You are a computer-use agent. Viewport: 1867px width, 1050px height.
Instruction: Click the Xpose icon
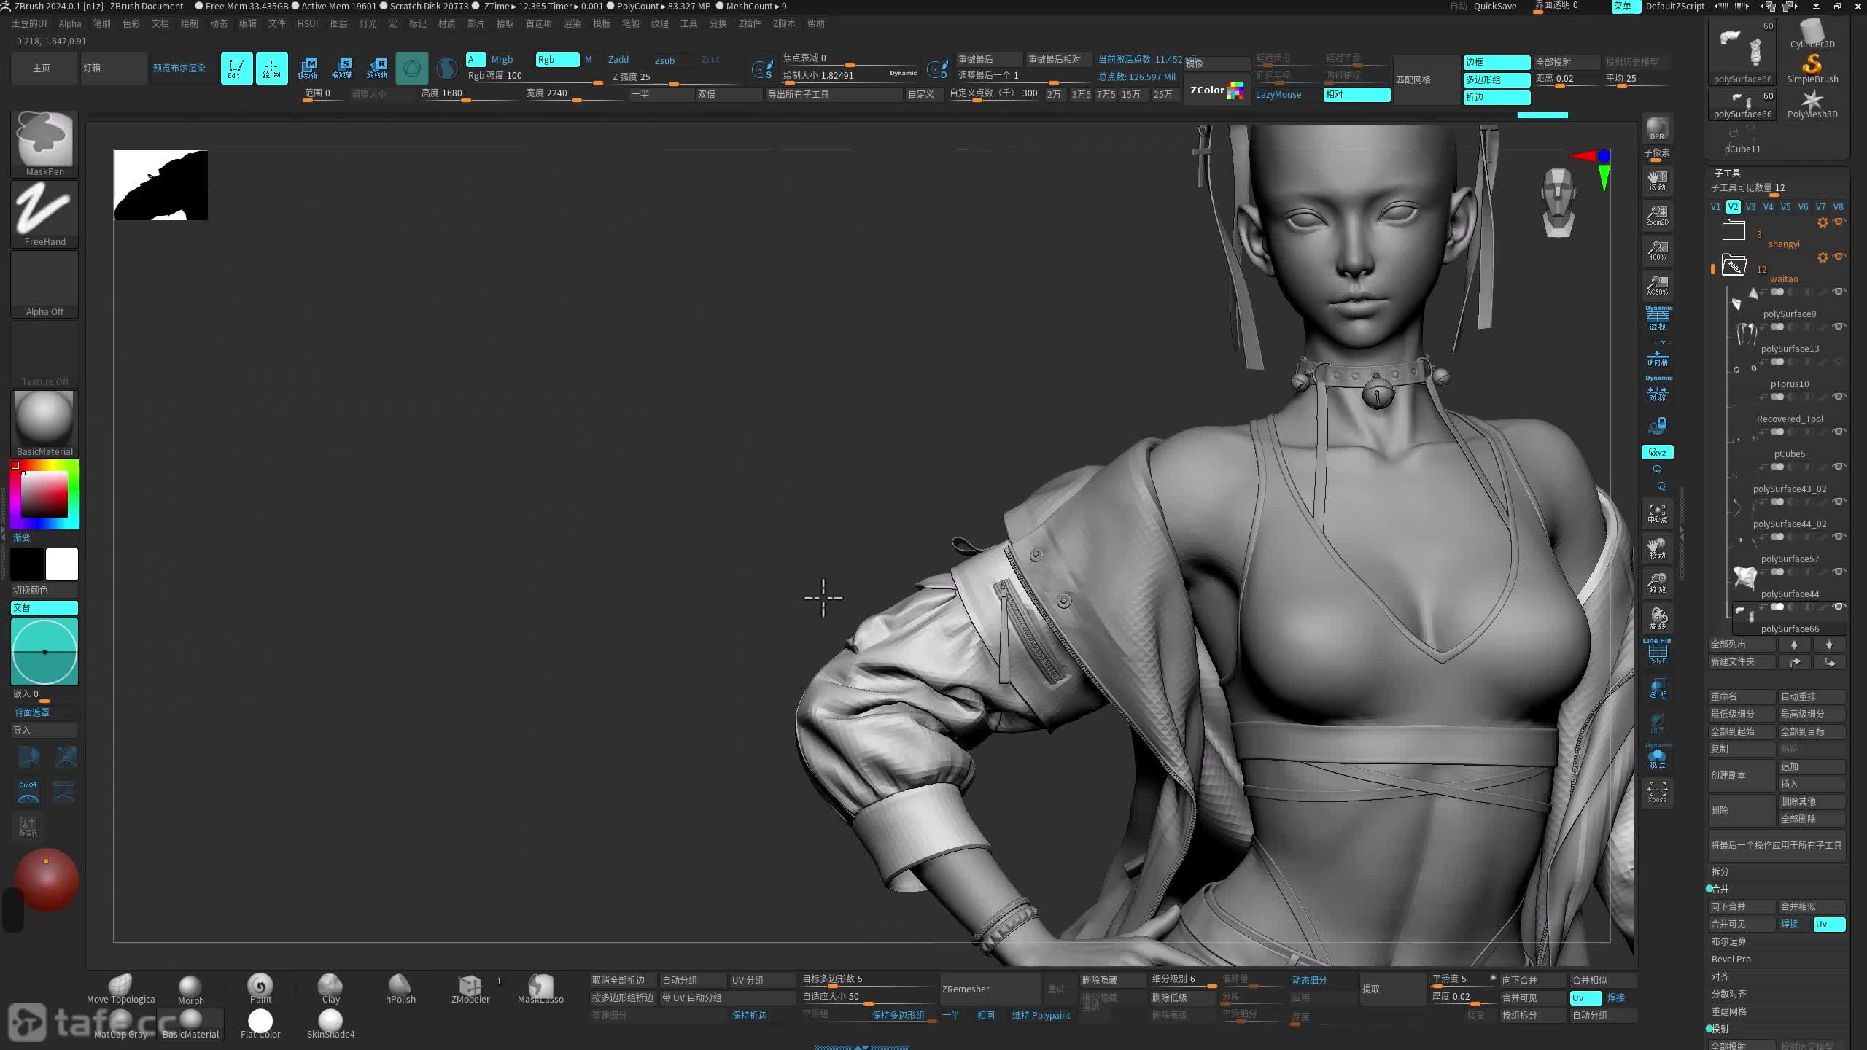click(x=1657, y=792)
